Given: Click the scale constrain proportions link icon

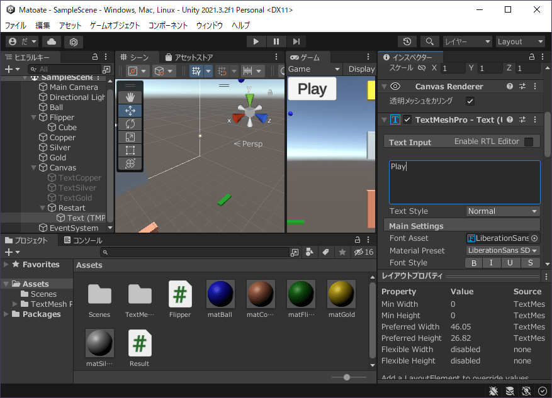Looking at the screenshot, I should click(421, 68).
